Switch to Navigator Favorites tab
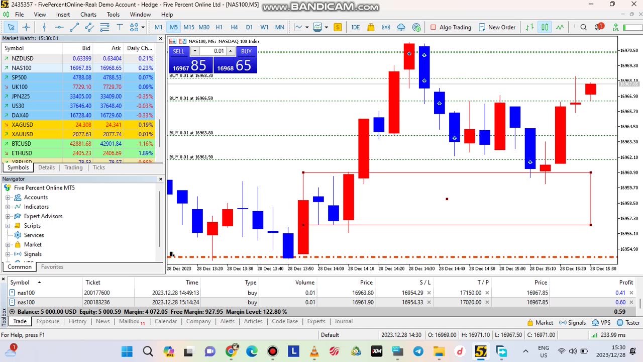 52,267
